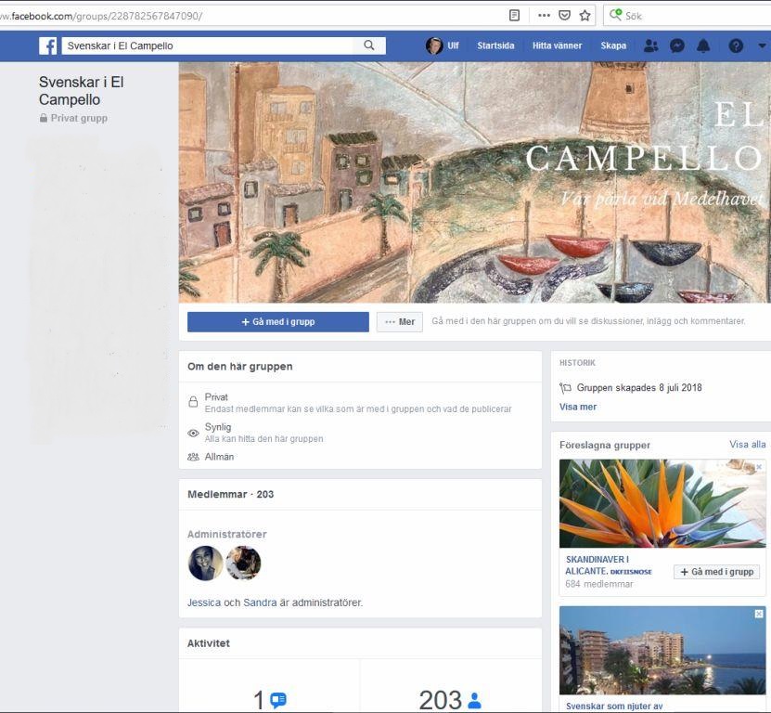This screenshot has width=771, height=713.
Task: Dismiss the Svenskar som njuter av suggestion
Action: pyautogui.click(x=759, y=614)
